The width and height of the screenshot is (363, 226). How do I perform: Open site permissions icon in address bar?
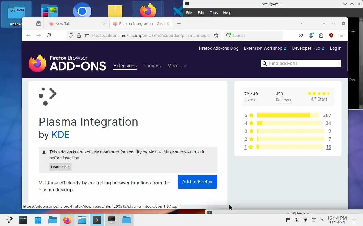tap(87, 35)
